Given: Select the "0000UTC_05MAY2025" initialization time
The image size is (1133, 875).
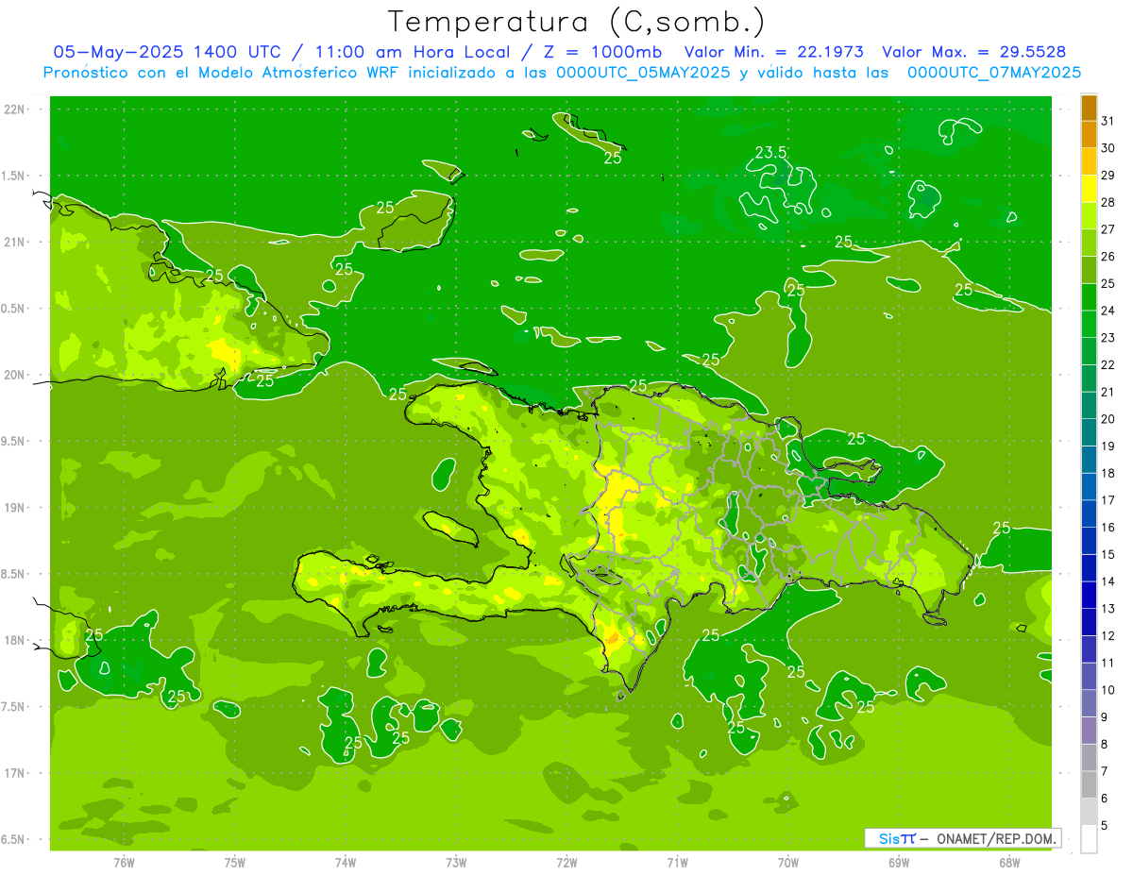Looking at the screenshot, I should pos(643,72).
